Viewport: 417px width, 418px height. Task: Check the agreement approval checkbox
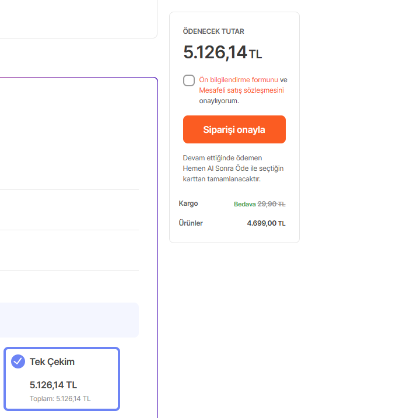(x=189, y=80)
